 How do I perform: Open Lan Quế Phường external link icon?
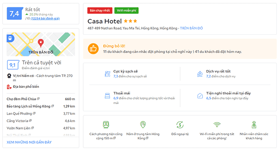[x=34, y=113]
